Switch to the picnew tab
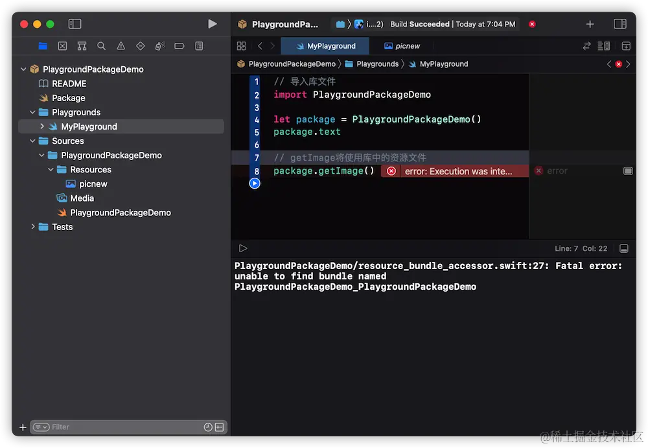648x448 pixels. pos(402,46)
